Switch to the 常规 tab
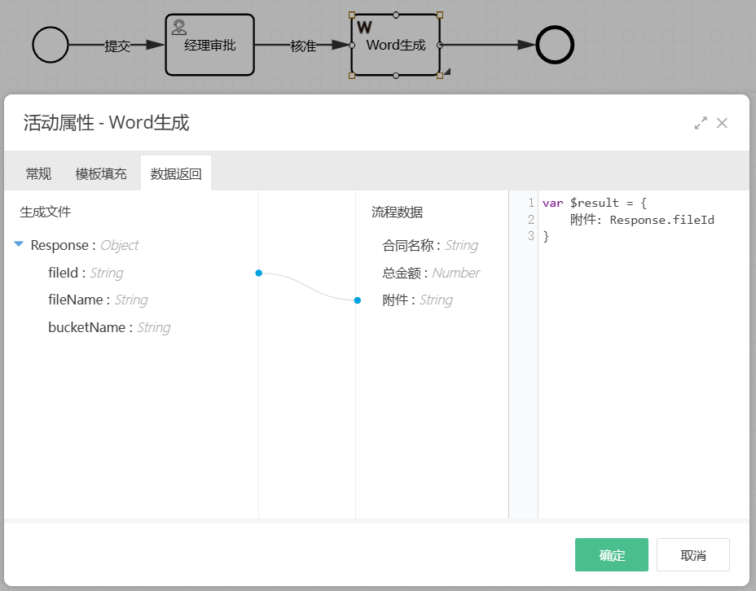Screen dimensions: 756x591 tap(38, 173)
